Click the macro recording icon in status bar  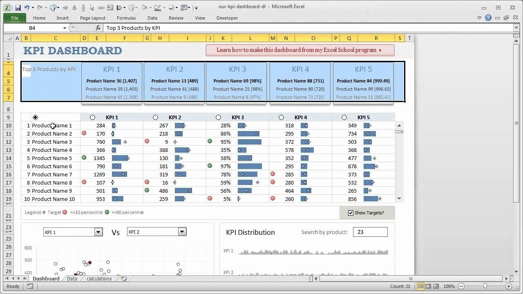(30, 286)
